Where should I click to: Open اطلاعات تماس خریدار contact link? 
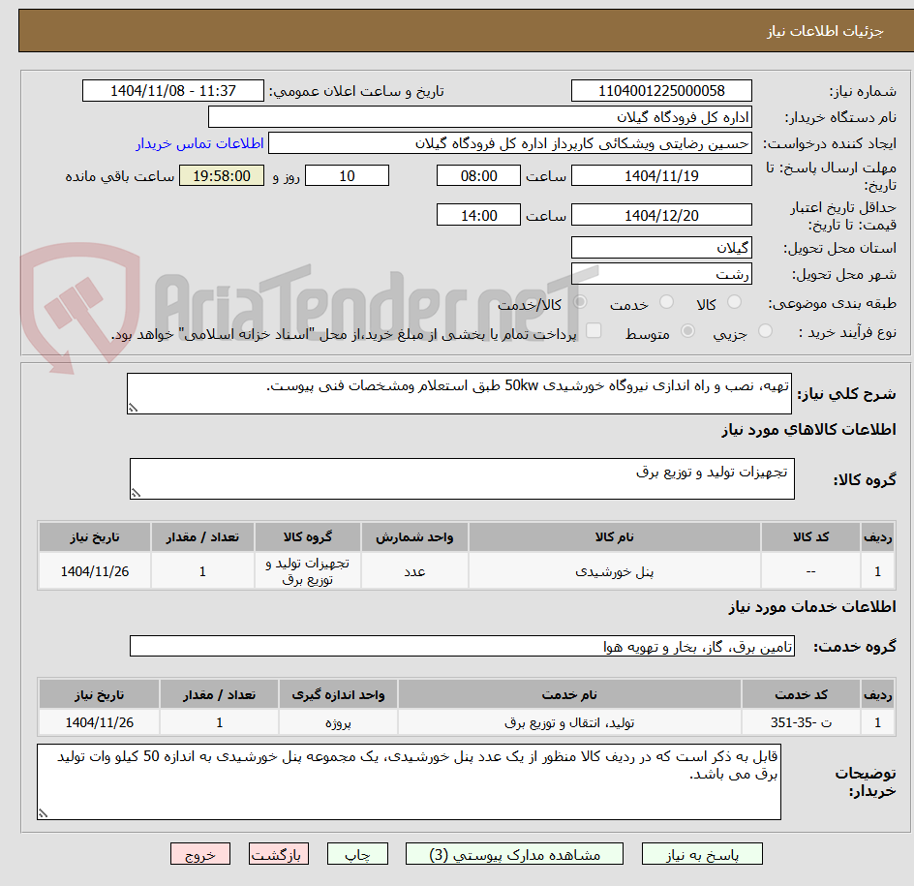[199, 143]
